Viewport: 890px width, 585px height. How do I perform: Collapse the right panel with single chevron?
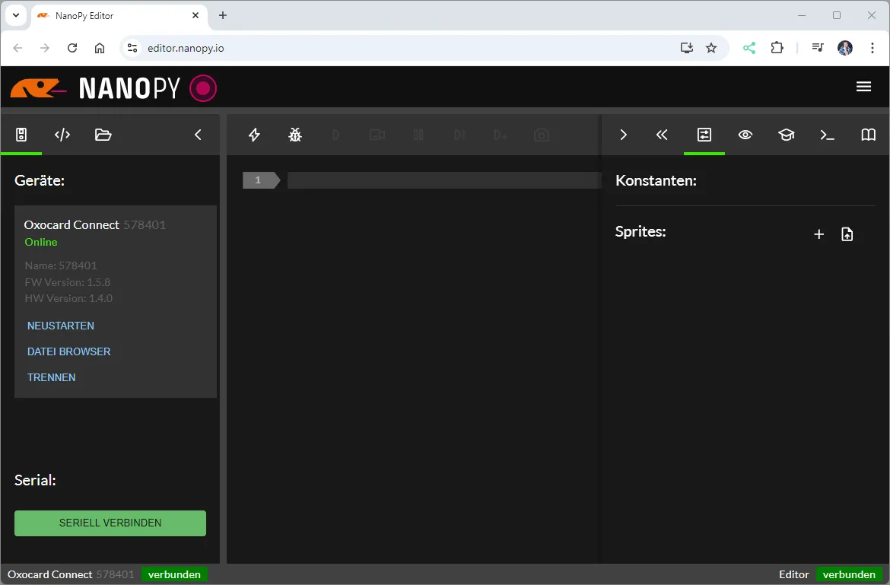point(623,135)
